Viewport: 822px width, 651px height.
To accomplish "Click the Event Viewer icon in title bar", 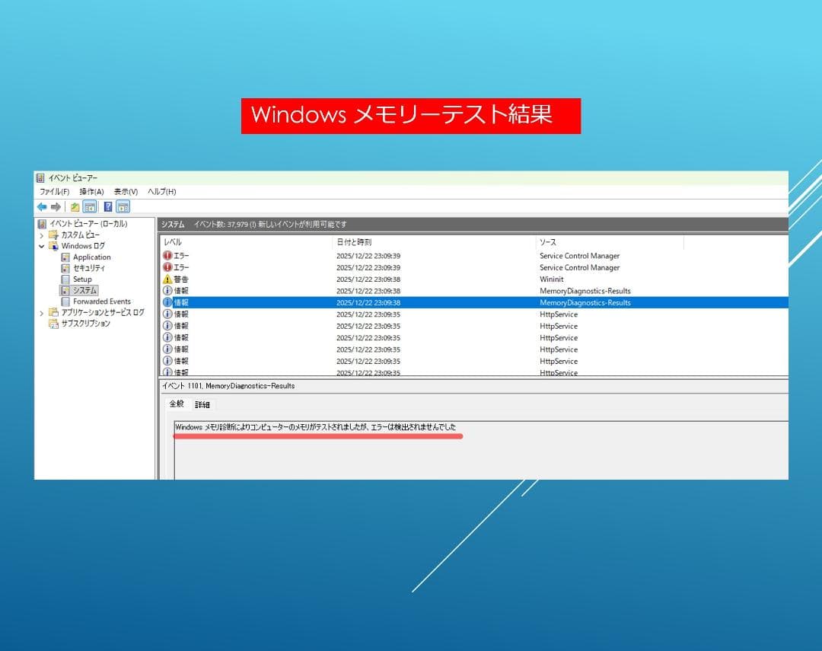I will [x=40, y=177].
